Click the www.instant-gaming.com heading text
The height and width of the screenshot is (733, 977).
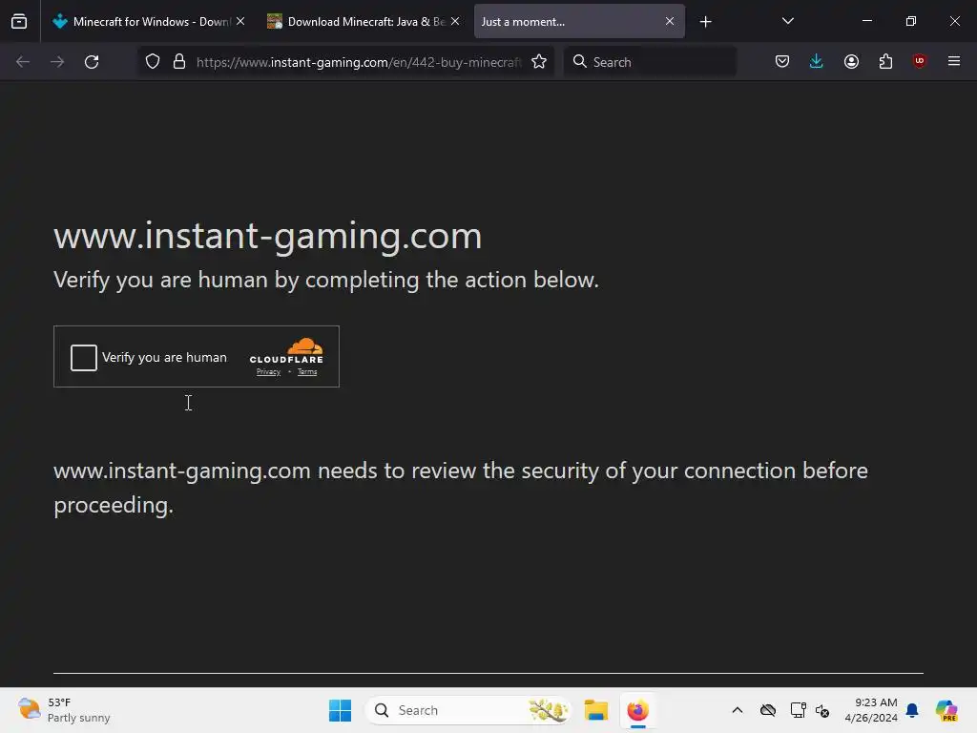pyautogui.click(x=268, y=237)
